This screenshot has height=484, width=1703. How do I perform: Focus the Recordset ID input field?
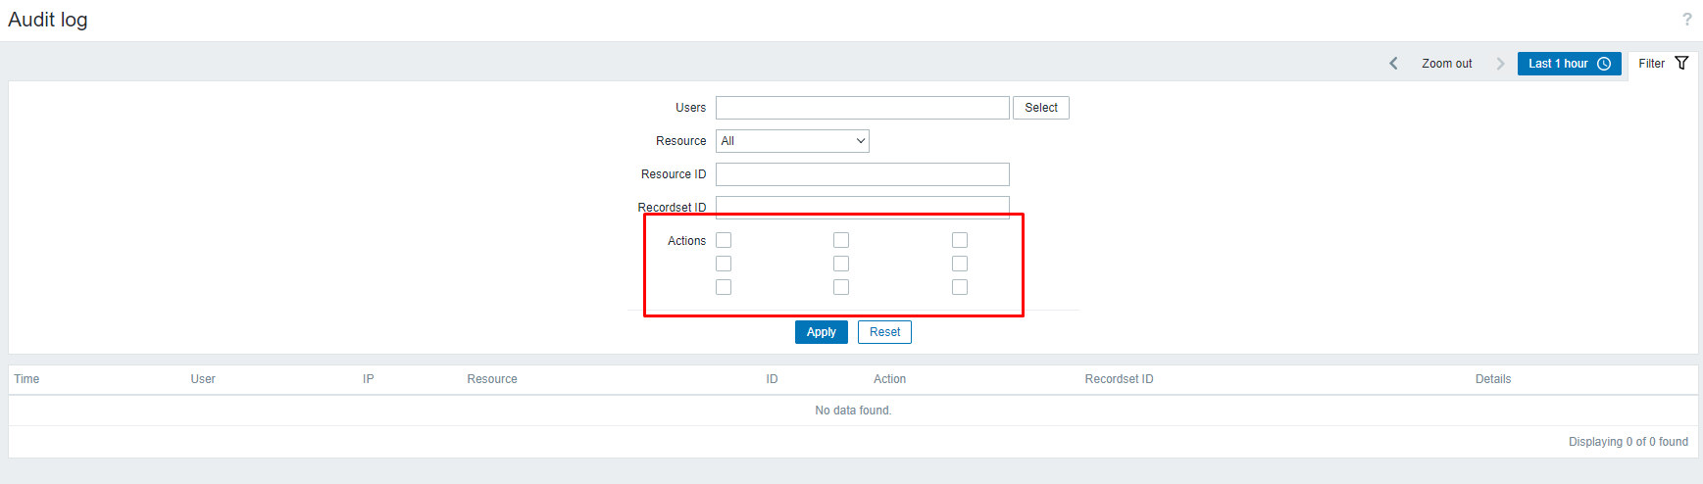[863, 207]
